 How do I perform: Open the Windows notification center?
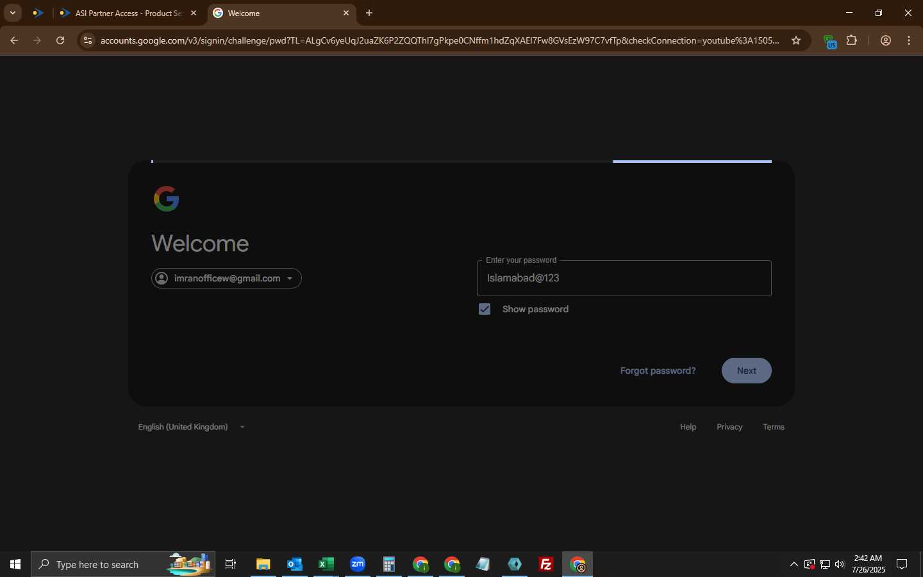click(x=902, y=564)
